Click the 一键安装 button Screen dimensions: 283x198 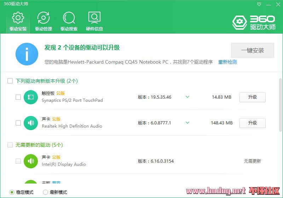pos(253,50)
